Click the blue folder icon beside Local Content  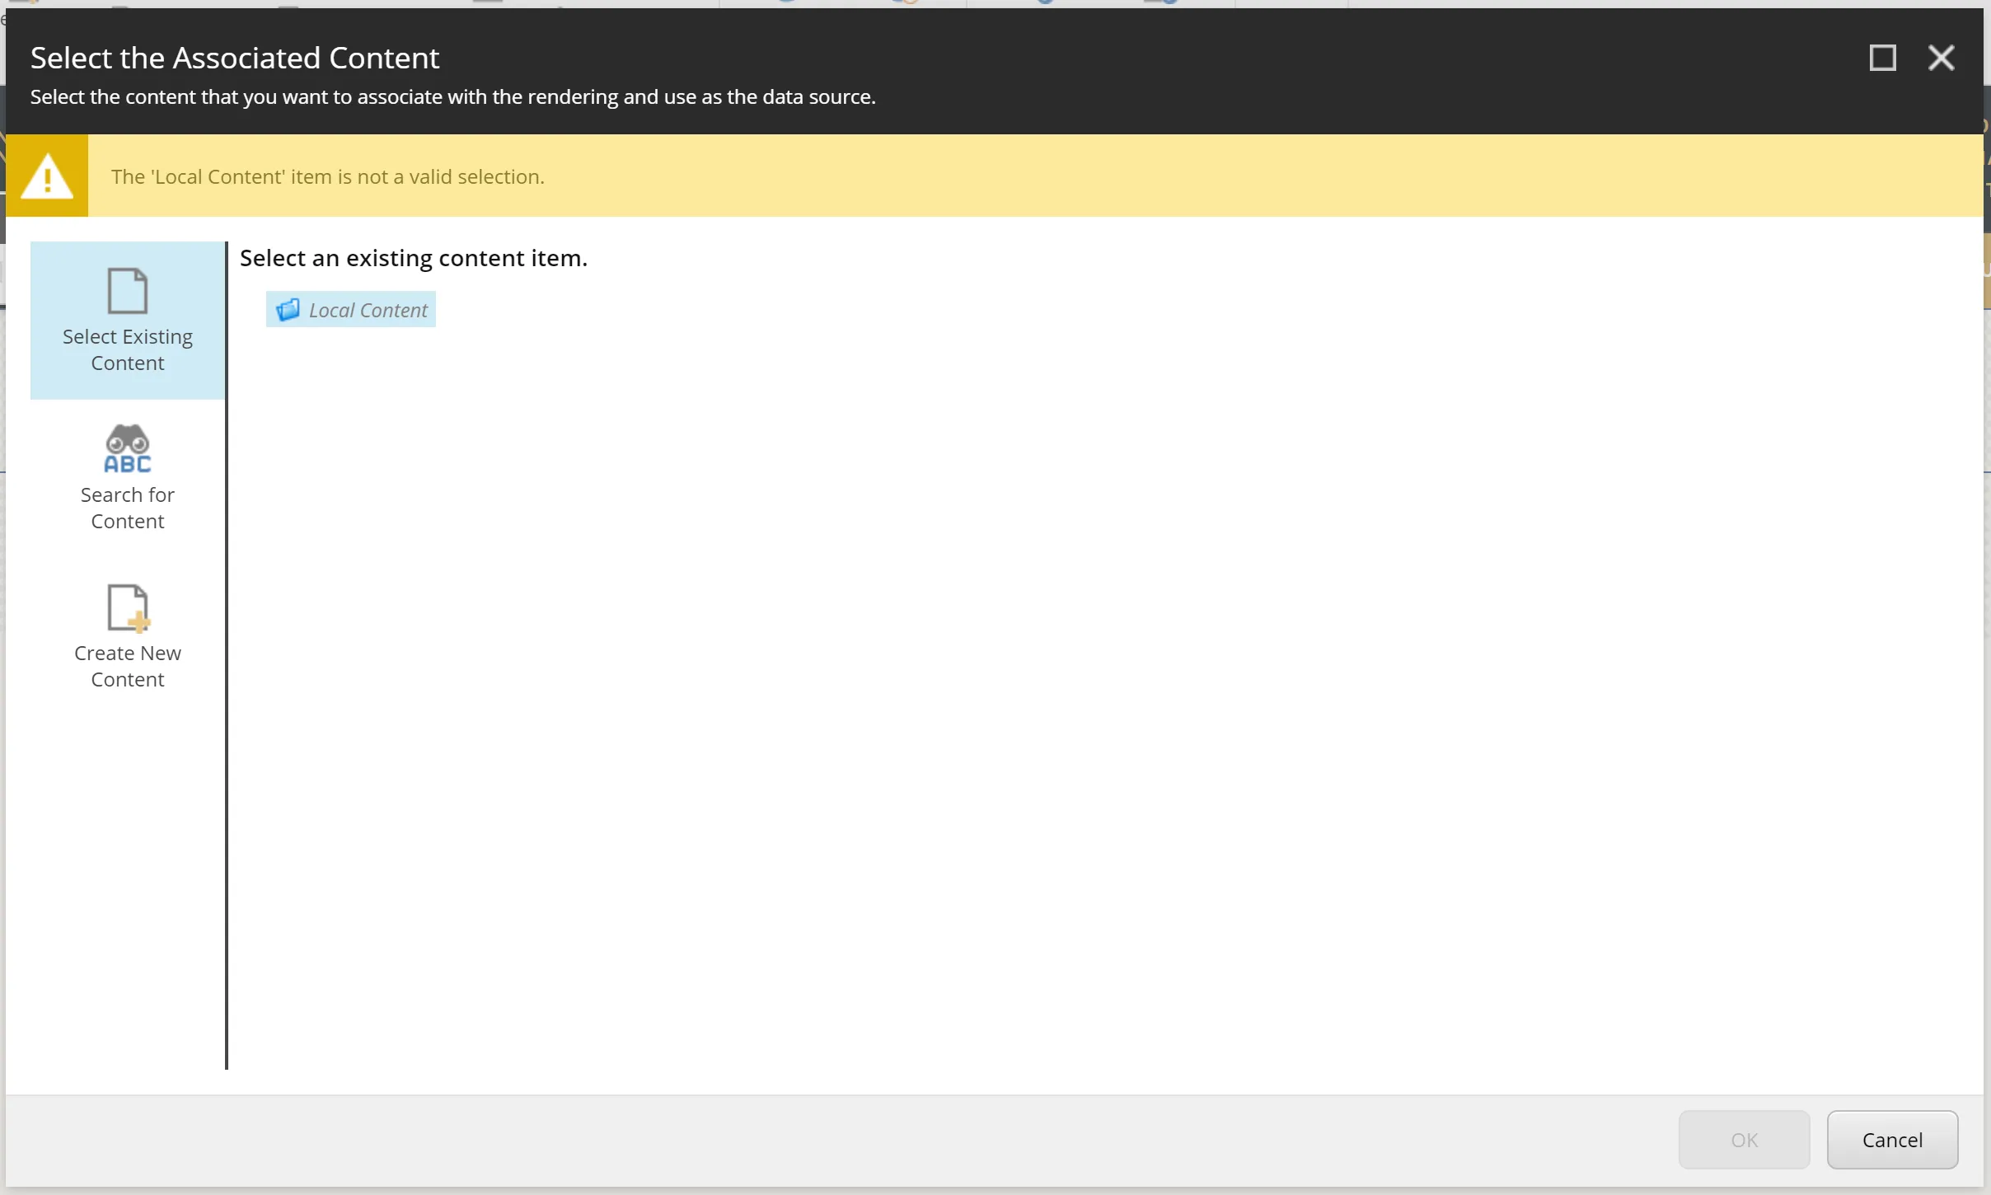(288, 310)
